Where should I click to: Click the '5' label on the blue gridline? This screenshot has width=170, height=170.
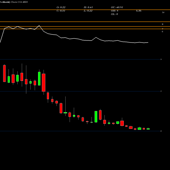161,91
